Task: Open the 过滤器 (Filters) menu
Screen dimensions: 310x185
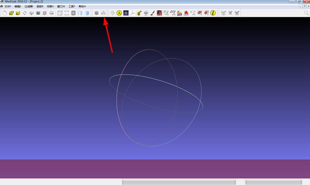Action: (29, 6)
